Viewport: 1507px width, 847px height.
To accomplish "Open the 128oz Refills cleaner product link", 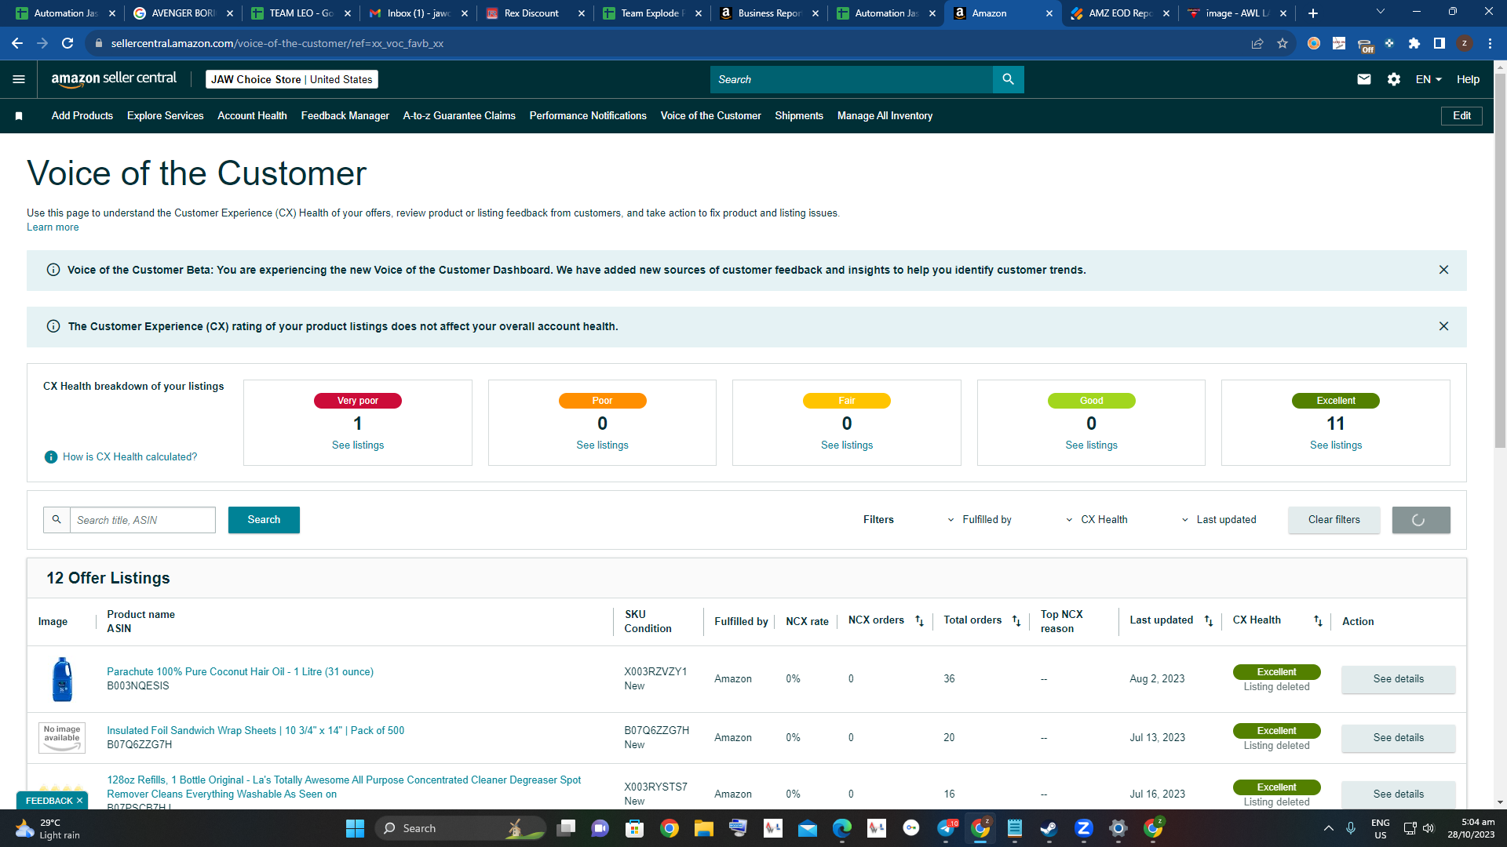I will pyautogui.click(x=344, y=787).
